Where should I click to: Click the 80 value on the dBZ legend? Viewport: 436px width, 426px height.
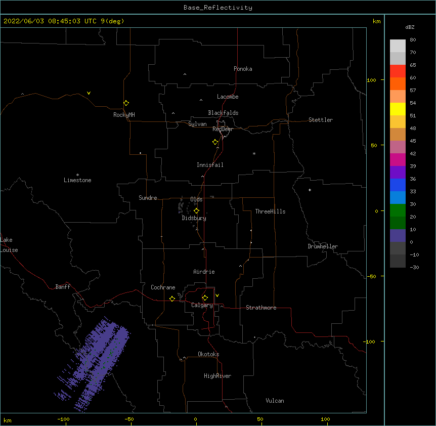tap(413, 40)
